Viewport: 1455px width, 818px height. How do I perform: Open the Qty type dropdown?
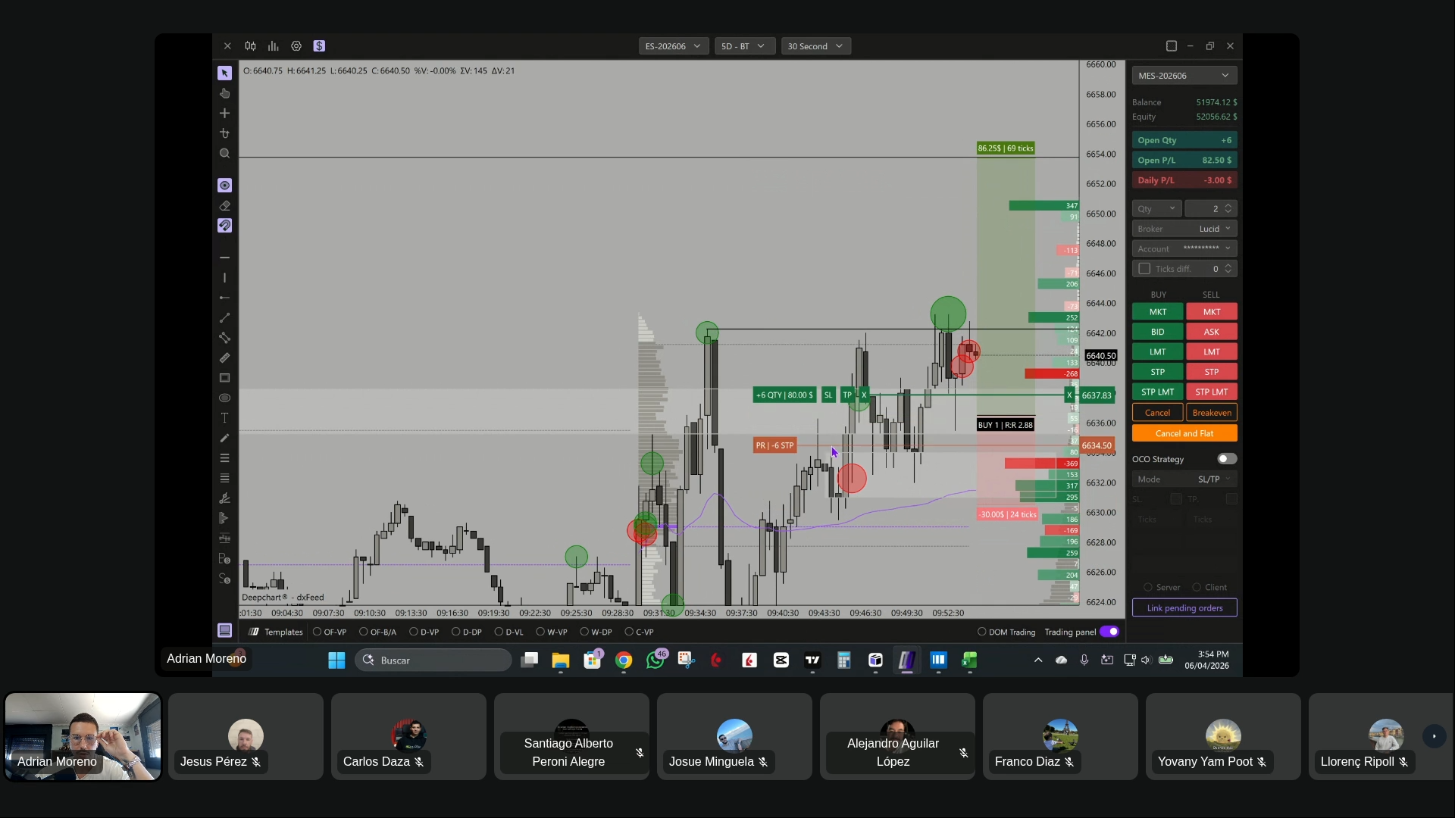pyautogui.click(x=1156, y=209)
